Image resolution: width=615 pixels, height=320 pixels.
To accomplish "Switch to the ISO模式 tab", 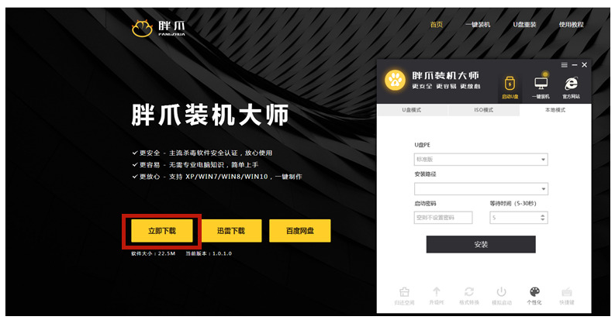I will click(x=484, y=110).
